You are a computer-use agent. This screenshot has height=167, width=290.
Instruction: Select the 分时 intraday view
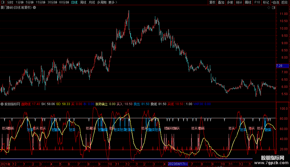(x=10, y=3)
